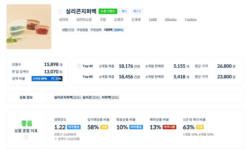Click the red 아주나쁨 badge for 해외상품 비율
Viewport: 247px width, 149px height.
point(169,127)
